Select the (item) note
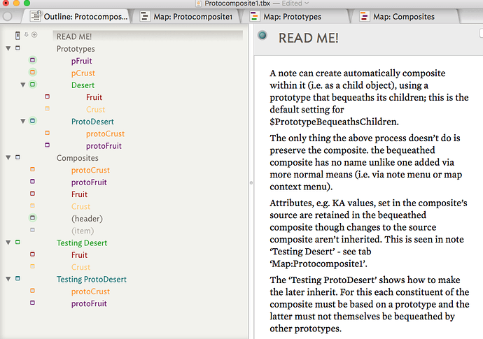Screen dimensions: 483x339 tap(83, 231)
